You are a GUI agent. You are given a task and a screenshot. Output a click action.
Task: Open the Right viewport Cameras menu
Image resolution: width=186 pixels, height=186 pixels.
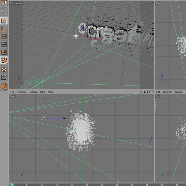click(x=22, y=92)
